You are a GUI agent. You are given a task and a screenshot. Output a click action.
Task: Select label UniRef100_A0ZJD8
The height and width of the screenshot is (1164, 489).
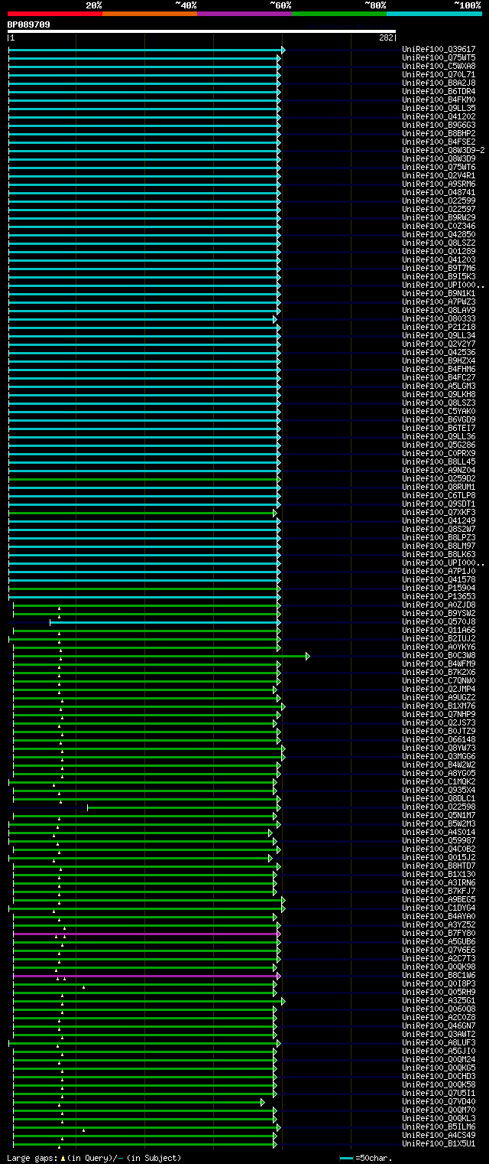439,605
